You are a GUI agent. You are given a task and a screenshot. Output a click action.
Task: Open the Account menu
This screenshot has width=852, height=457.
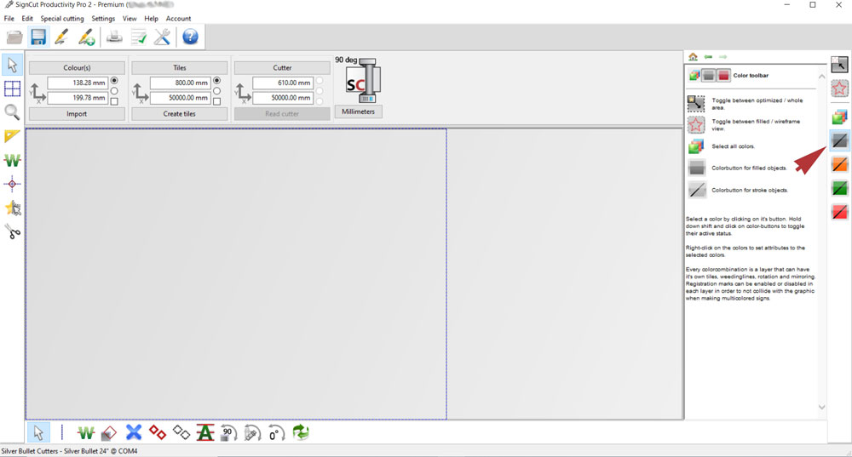[x=178, y=19]
